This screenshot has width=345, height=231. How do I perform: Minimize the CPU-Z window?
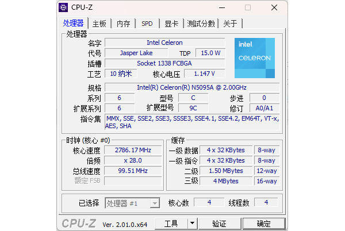[220, 7]
